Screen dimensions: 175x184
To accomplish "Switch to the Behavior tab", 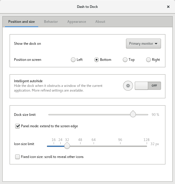I will pos(51,22).
